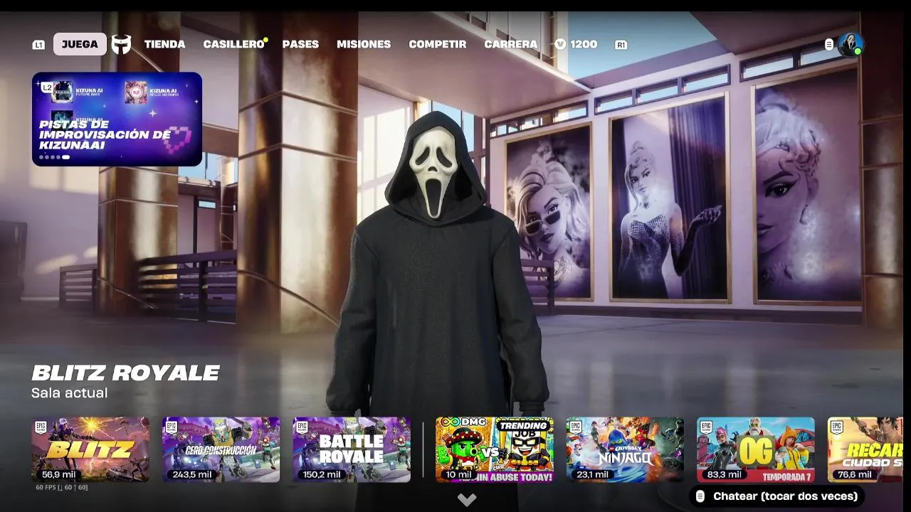Select the LEGO Ninjago Odyssey tile
The height and width of the screenshot is (512, 911).
click(x=625, y=449)
